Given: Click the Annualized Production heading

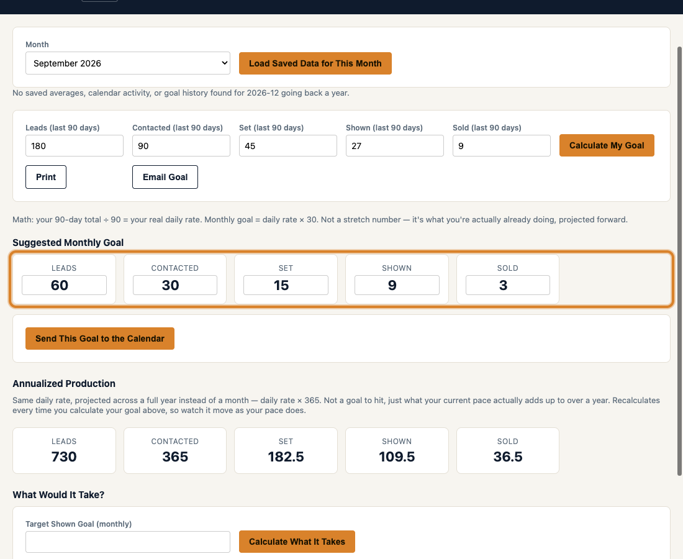Looking at the screenshot, I should pos(64,384).
